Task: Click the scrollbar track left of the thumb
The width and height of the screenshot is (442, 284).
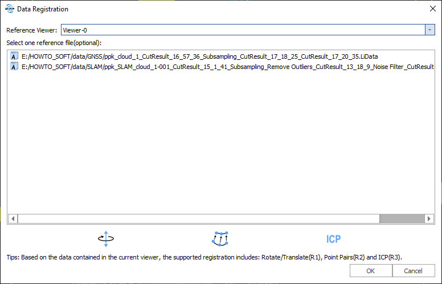Action: pos(194,218)
